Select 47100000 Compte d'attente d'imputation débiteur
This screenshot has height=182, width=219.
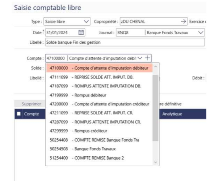(x=100, y=68)
